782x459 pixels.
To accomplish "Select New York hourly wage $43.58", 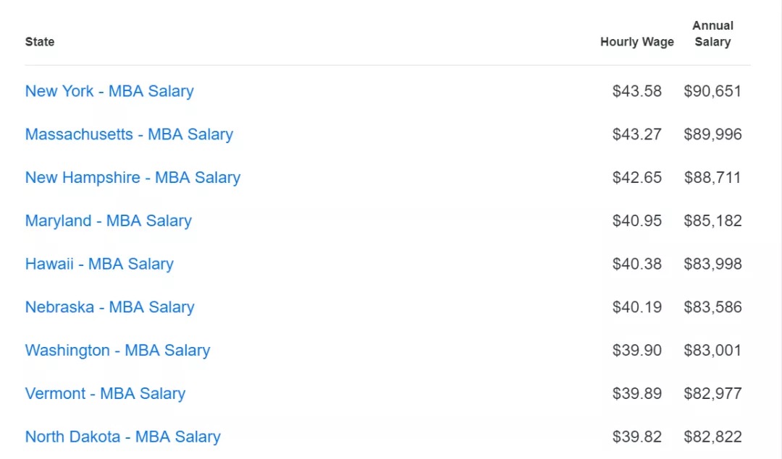I will pyautogui.click(x=637, y=91).
